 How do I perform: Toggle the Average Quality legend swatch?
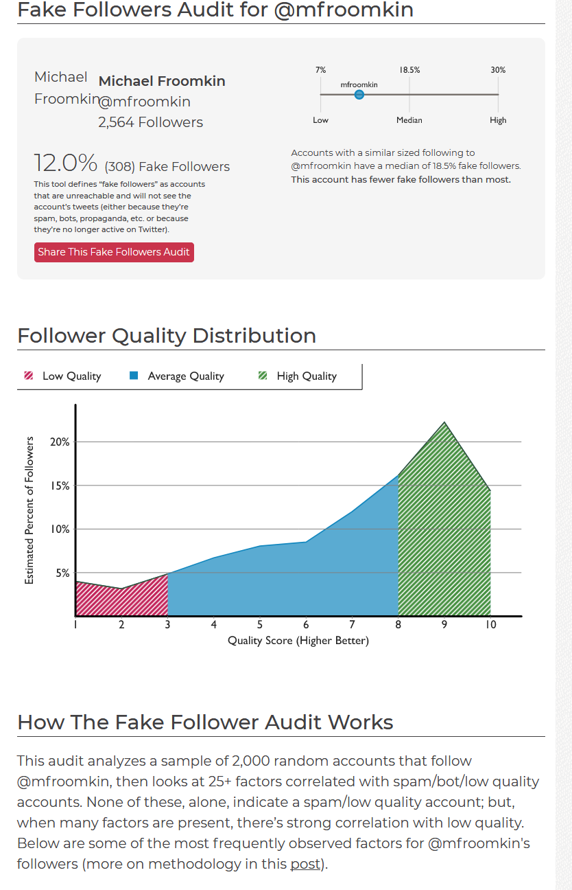134,376
